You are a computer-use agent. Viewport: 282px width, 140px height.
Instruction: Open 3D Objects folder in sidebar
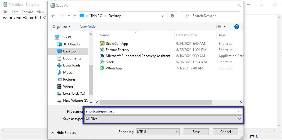pos(71,44)
